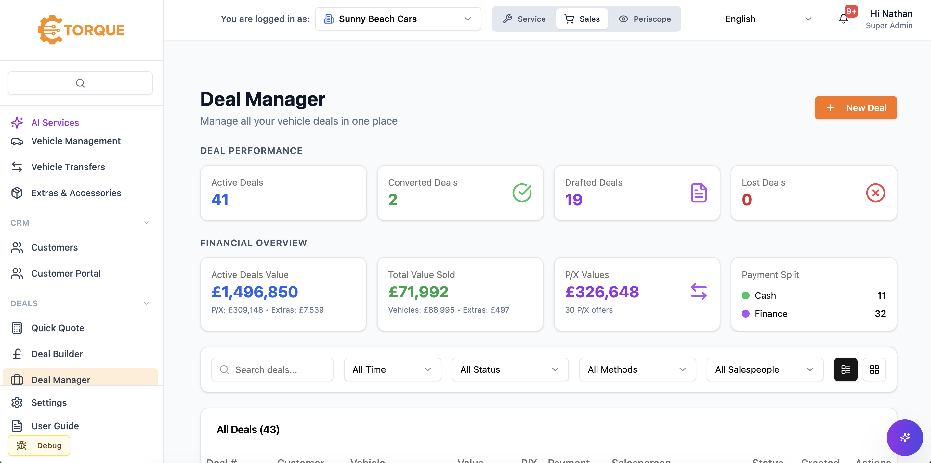Viewport: 931px width, 463px height.
Task: Focus the Search deals input field
Action: [272, 369]
